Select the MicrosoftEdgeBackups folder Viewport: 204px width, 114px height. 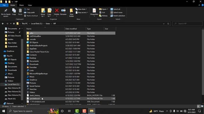click(x=71, y=73)
